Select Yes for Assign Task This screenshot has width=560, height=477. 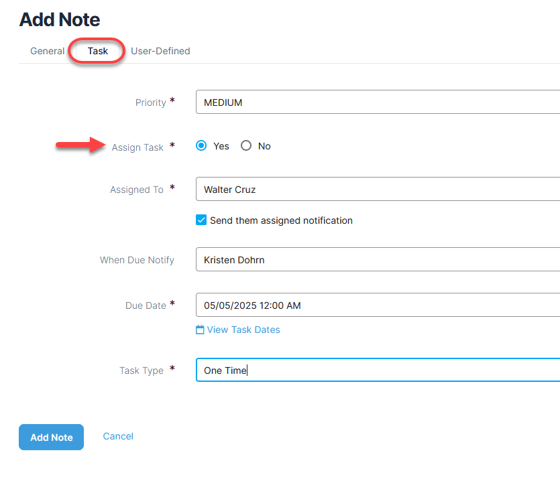pos(201,146)
